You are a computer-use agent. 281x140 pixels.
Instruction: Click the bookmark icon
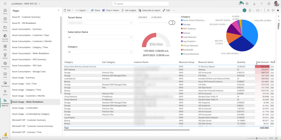(x=250, y=10)
